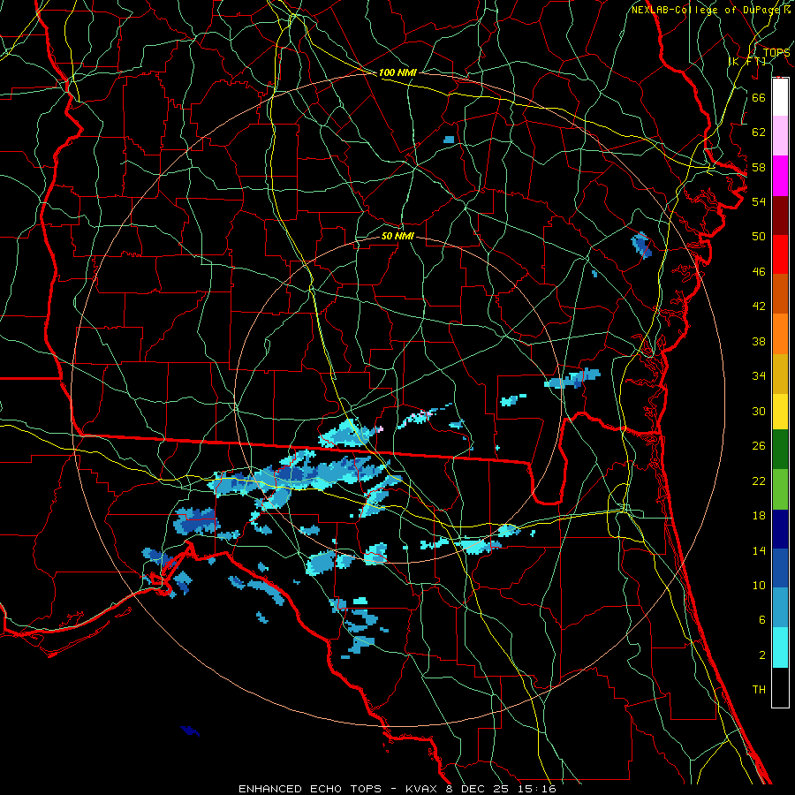Click the legend value '66'

[x=759, y=97]
